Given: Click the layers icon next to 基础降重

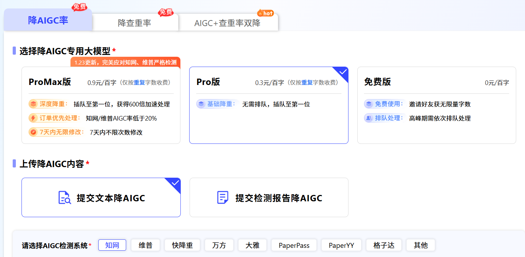Looking at the screenshot, I should (x=201, y=104).
